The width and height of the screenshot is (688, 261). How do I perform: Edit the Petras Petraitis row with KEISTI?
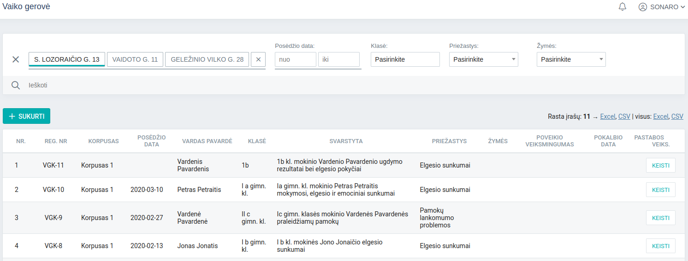(660, 190)
